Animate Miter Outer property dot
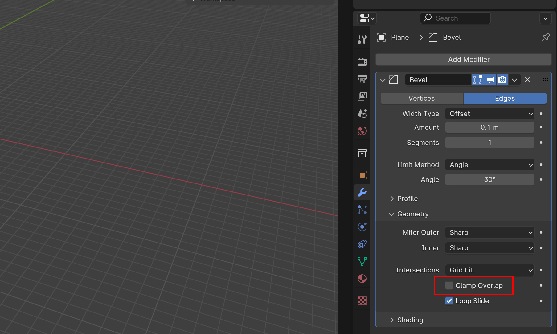 pyautogui.click(x=541, y=232)
